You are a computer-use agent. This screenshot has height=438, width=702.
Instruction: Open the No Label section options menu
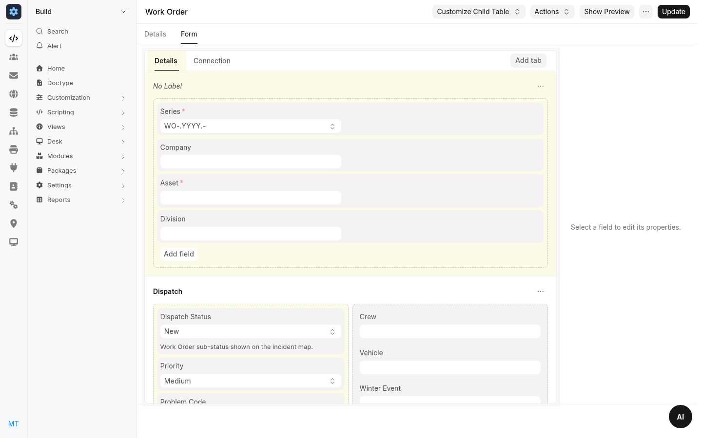click(x=541, y=86)
